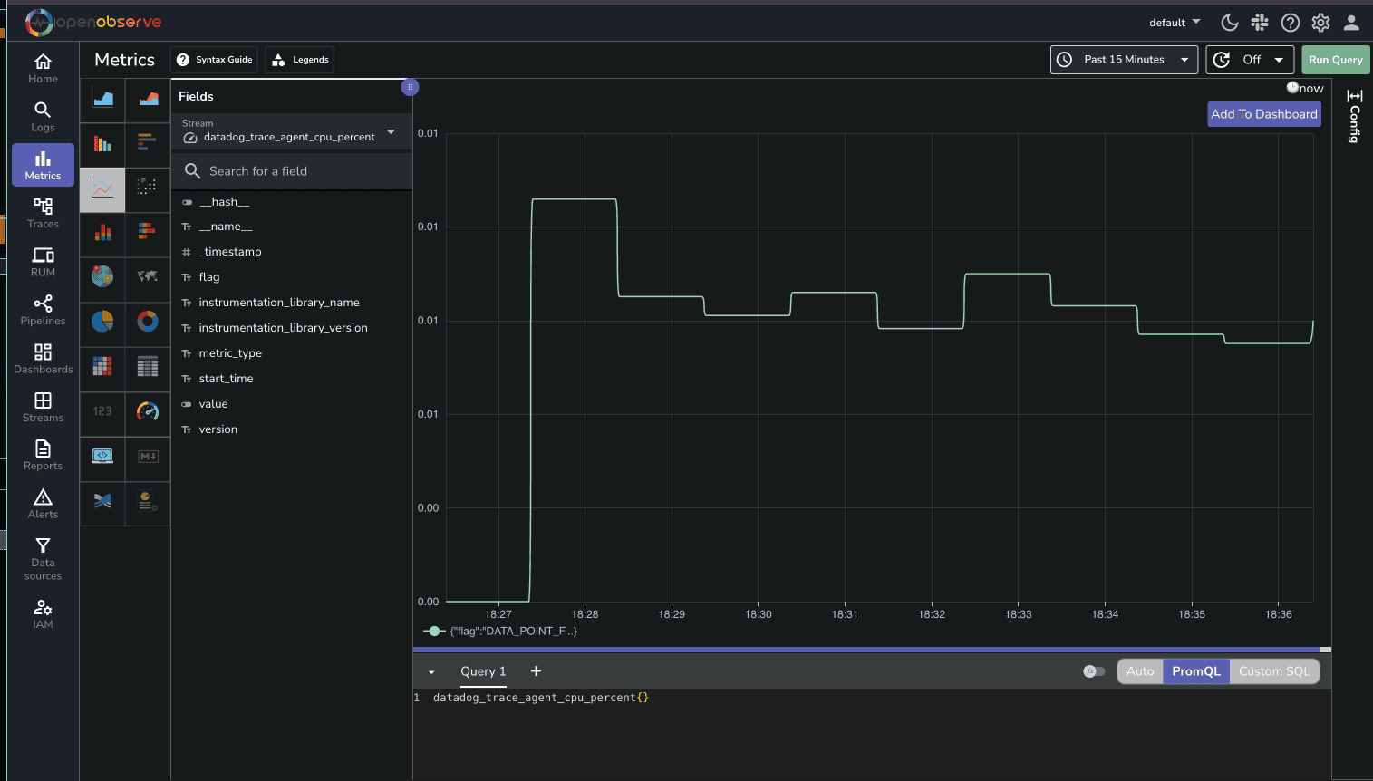Click the Add To Dashboard button
This screenshot has height=781, width=1373.
coord(1263,114)
